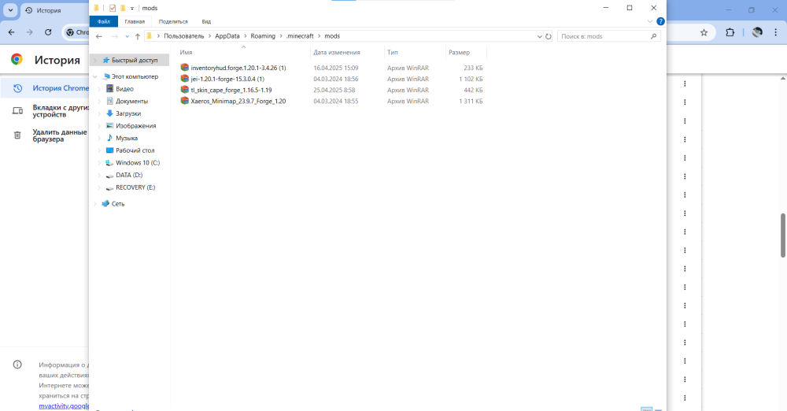Collapse the Этот компьютер tree node

(x=95, y=77)
